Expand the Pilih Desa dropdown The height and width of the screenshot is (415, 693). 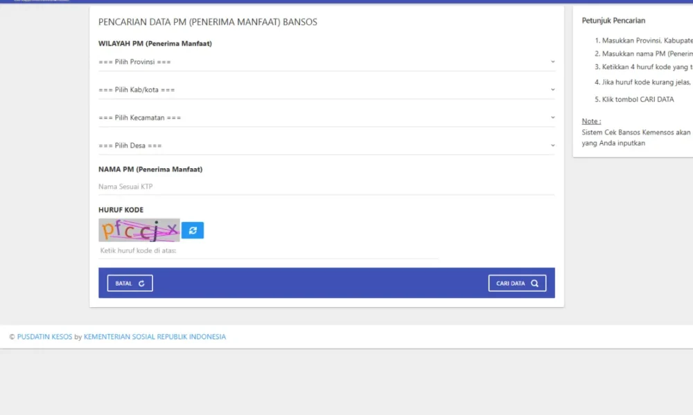326,145
